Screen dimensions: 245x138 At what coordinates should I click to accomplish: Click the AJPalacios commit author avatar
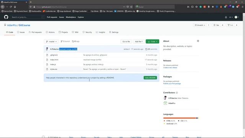[x=47, y=49]
